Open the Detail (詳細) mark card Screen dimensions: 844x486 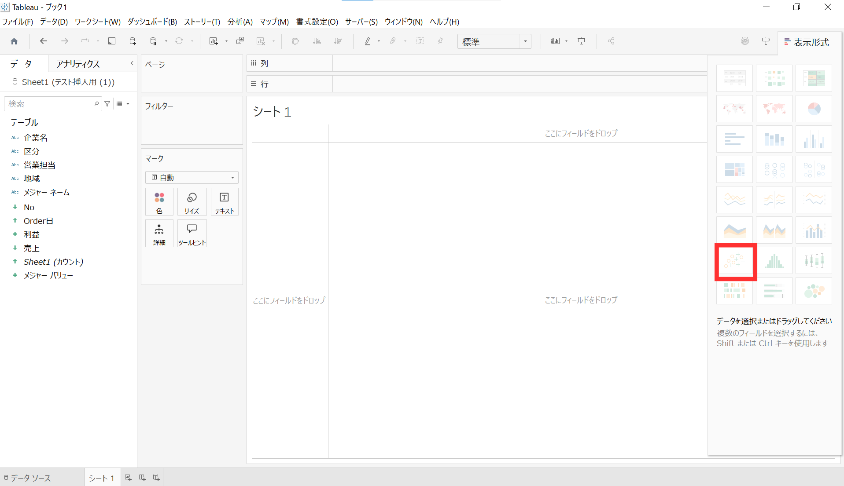tap(159, 234)
